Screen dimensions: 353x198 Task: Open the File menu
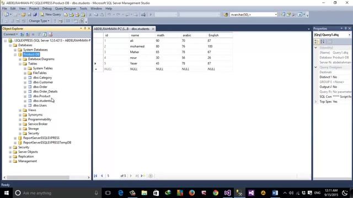4,9
